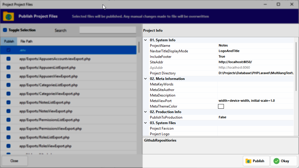This screenshot has width=299, height=168.
Task: Select the NavbarTitleDisplayMode value LogoAndTitle
Action: [229, 51]
